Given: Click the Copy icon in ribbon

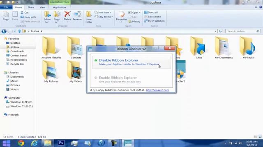Looking at the screenshot, I should (6, 16).
